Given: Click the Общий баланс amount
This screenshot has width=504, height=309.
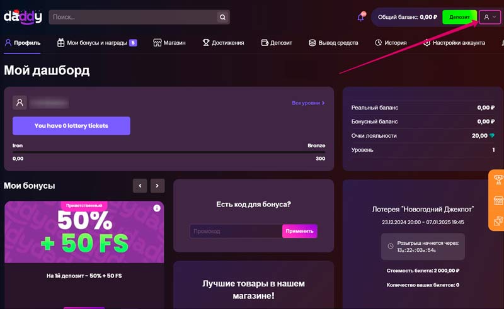Looking at the screenshot, I should click(428, 17).
